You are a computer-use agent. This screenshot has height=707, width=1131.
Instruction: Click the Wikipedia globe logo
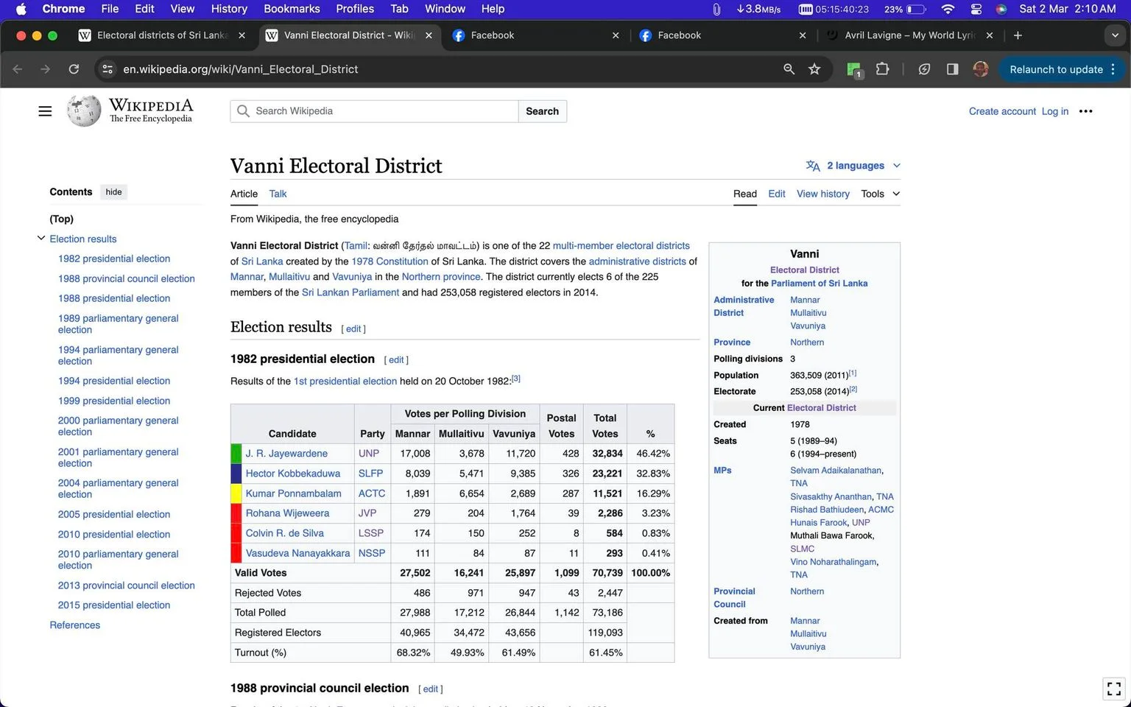coord(83,111)
